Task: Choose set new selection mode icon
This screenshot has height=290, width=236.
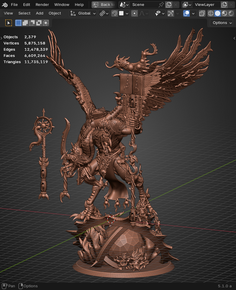Action: 18,23
